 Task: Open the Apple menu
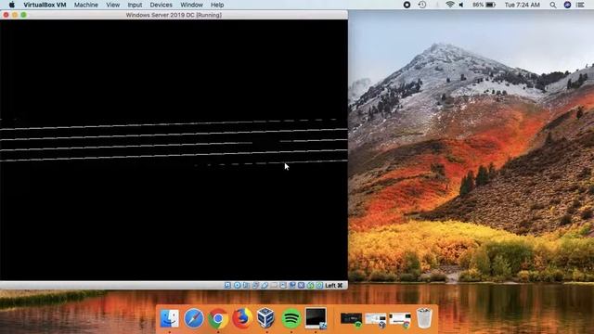12,5
